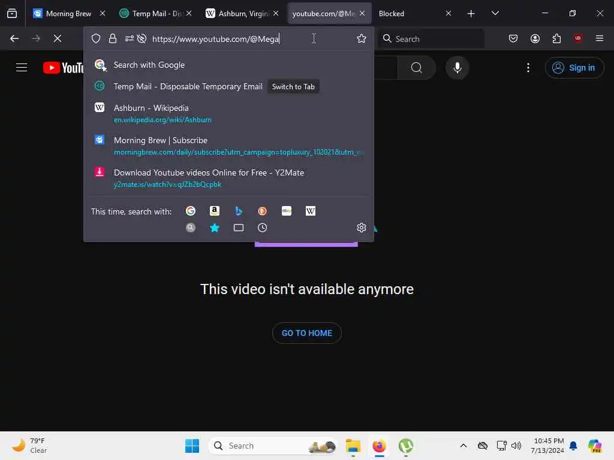Open the volume speaker control
614x460 pixels.
516,446
